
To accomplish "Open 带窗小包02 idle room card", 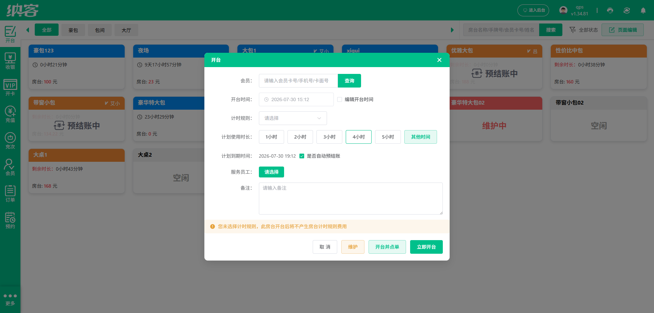I will 599,119.
